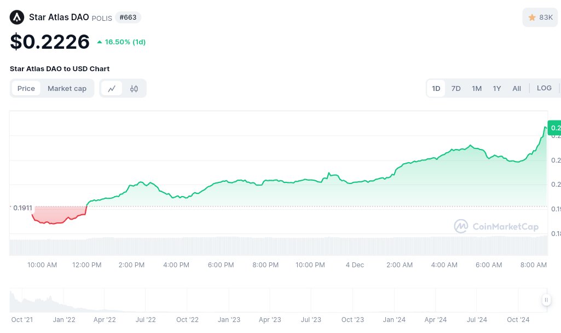Select the Price tab
The height and width of the screenshot is (333, 561).
(26, 88)
